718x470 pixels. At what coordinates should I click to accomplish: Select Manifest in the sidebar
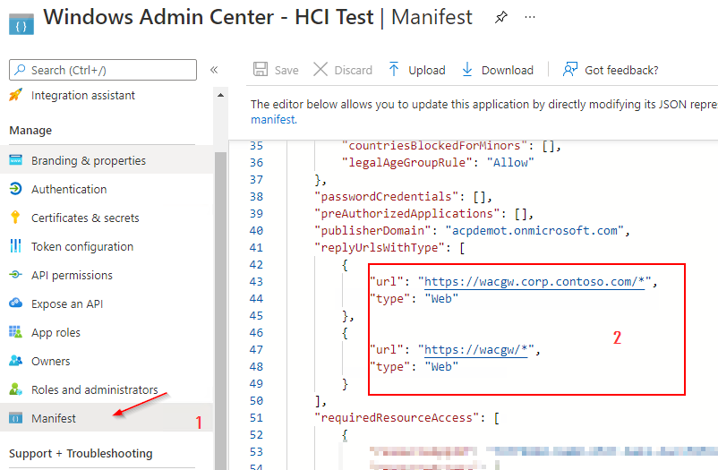pyautogui.click(x=53, y=418)
